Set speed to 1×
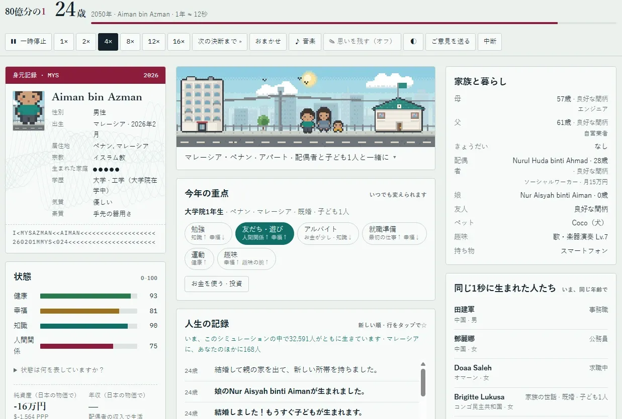The height and width of the screenshot is (419, 622). (64, 42)
